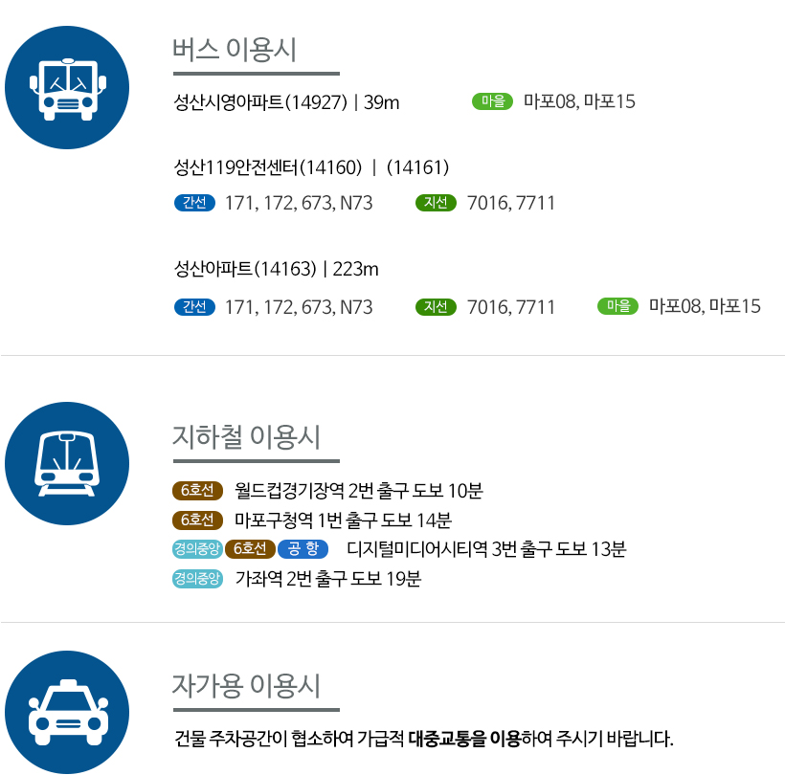Click the 자가용 이용시 heading
Image resolution: width=785 pixels, height=775 pixels.
pos(246,685)
